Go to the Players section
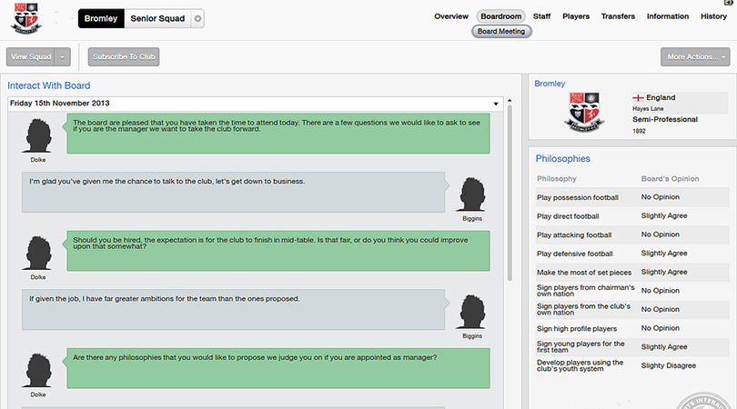The width and height of the screenshot is (737, 409). (x=576, y=16)
